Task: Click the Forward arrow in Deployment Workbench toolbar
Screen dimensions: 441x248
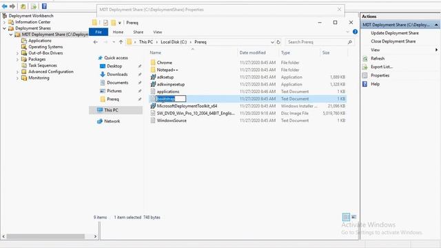Action: 12,6
